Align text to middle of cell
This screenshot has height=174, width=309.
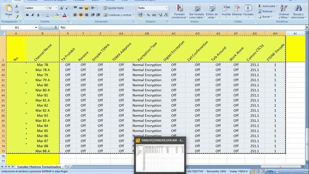point(81,8)
